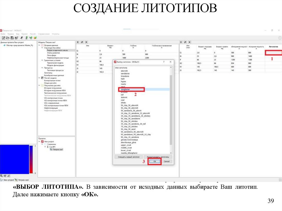The image size is (282, 211).
Task: Click the open folder toolbar icon
Action: point(8,38)
